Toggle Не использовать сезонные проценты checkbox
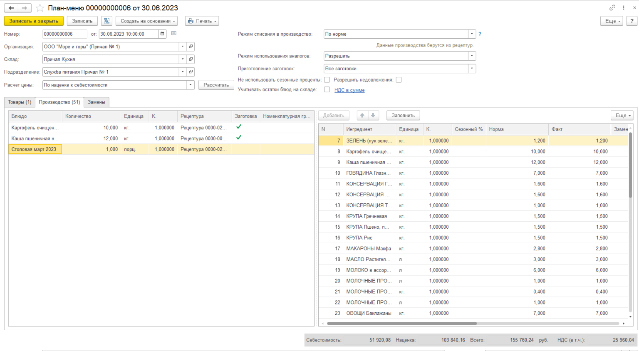 tap(327, 80)
